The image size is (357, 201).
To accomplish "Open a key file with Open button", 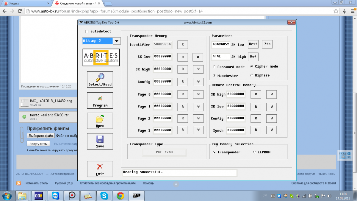I will click(x=100, y=121).
